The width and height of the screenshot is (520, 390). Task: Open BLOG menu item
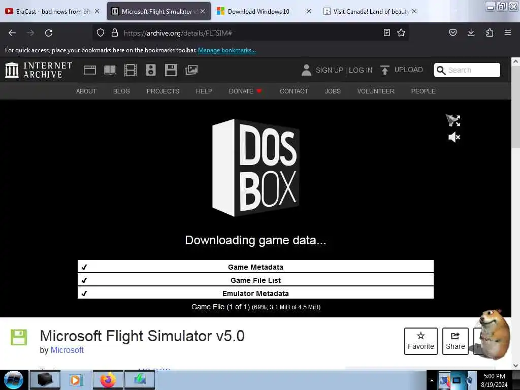click(121, 91)
